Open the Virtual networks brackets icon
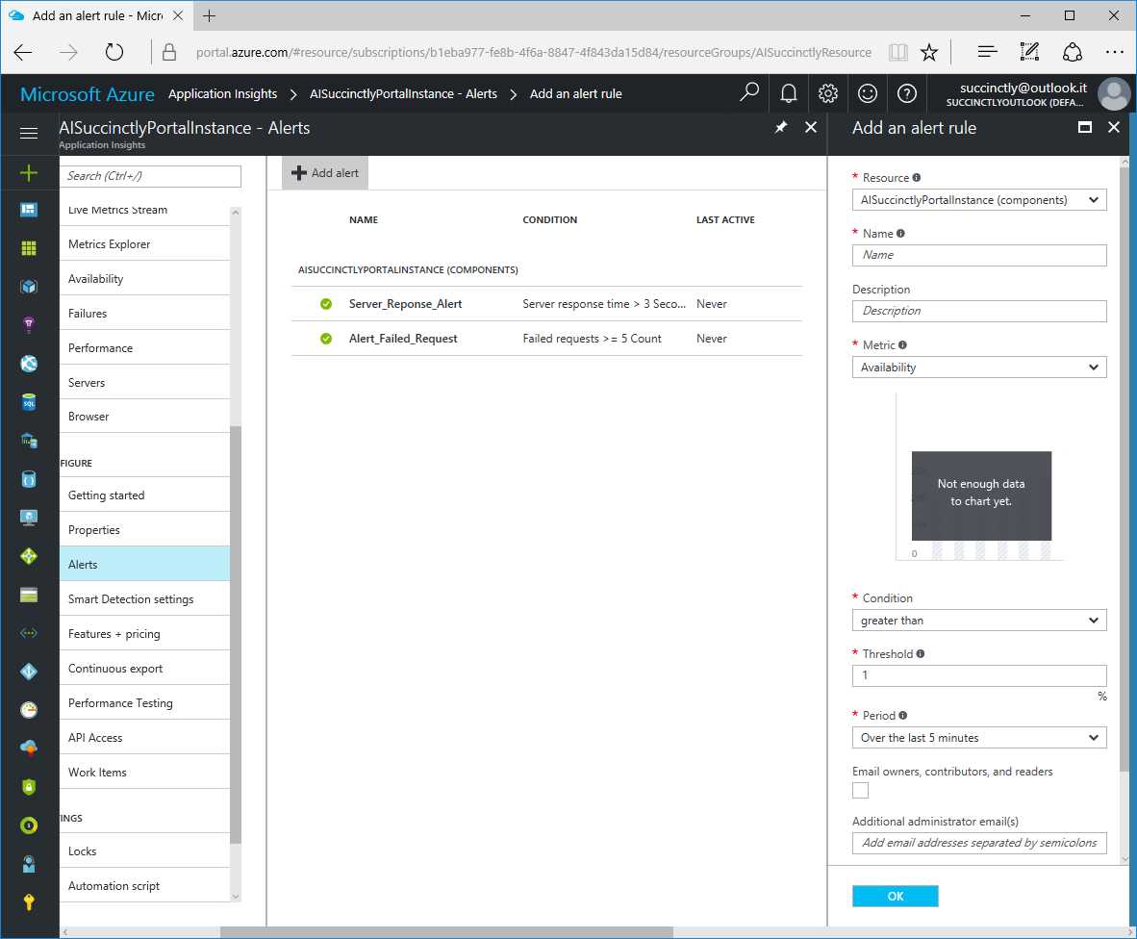 click(x=29, y=633)
